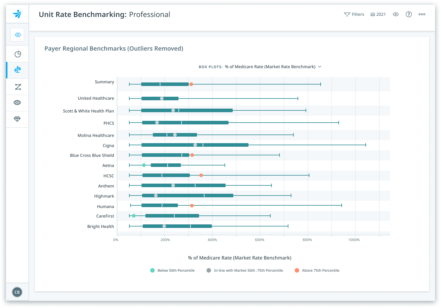The image size is (441, 308).
Task: Select the Aetna row label
Action: tap(108, 165)
